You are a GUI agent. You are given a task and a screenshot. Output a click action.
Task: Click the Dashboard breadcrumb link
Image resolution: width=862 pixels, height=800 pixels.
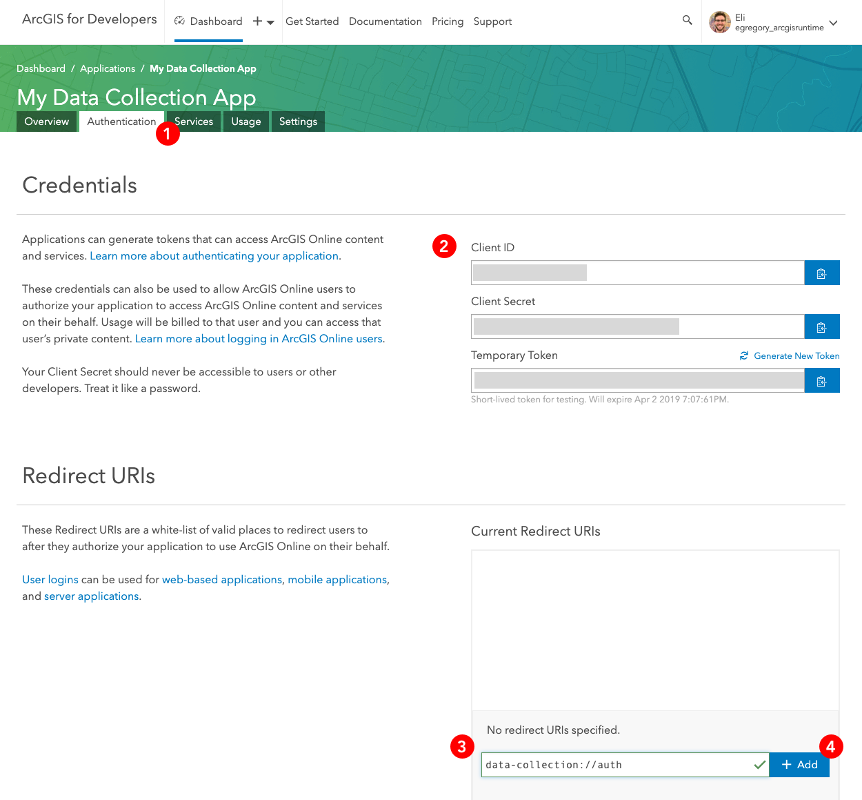[x=41, y=68]
